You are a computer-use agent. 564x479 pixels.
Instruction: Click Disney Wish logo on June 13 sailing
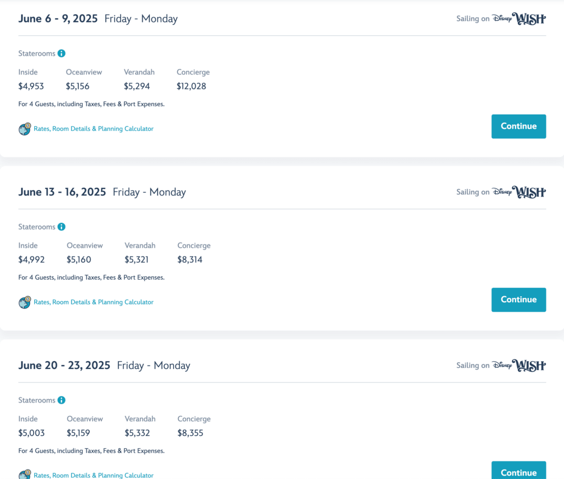[x=519, y=192]
